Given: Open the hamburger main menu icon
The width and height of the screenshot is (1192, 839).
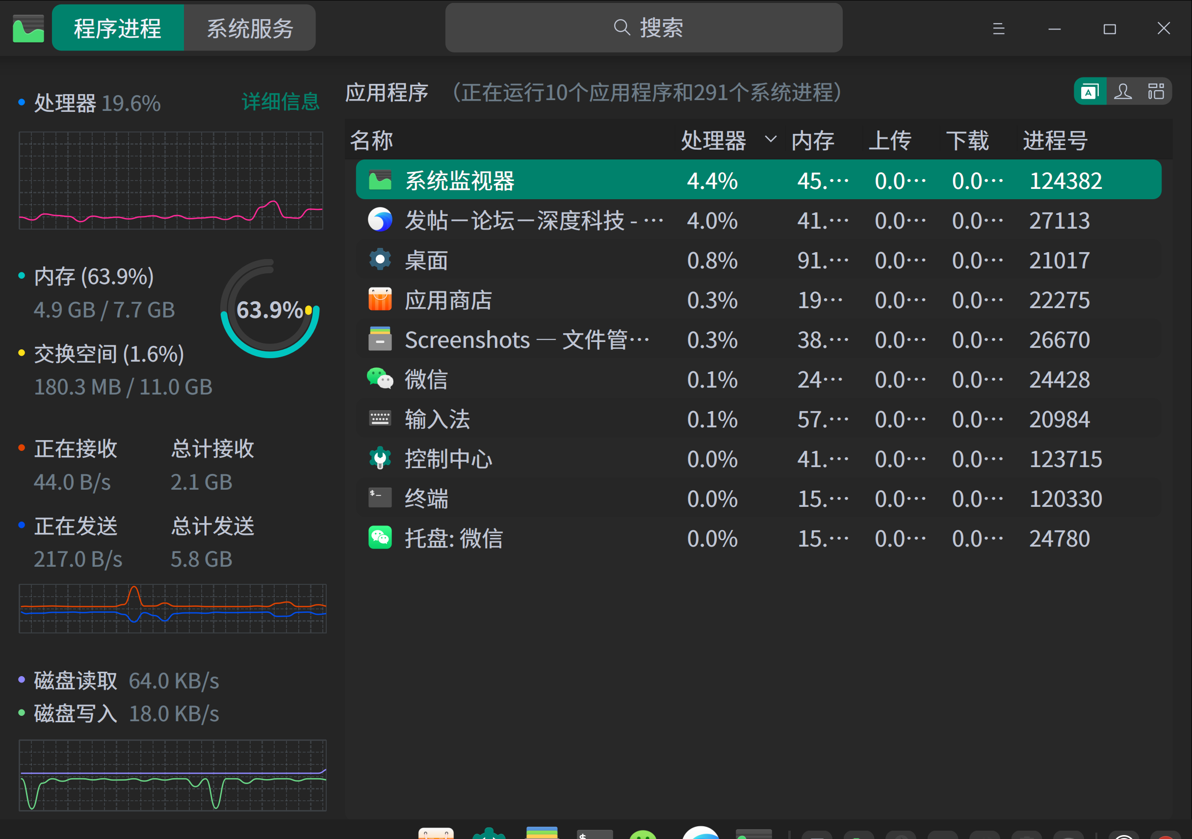Looking at the screenshot, I should [998, 28].
